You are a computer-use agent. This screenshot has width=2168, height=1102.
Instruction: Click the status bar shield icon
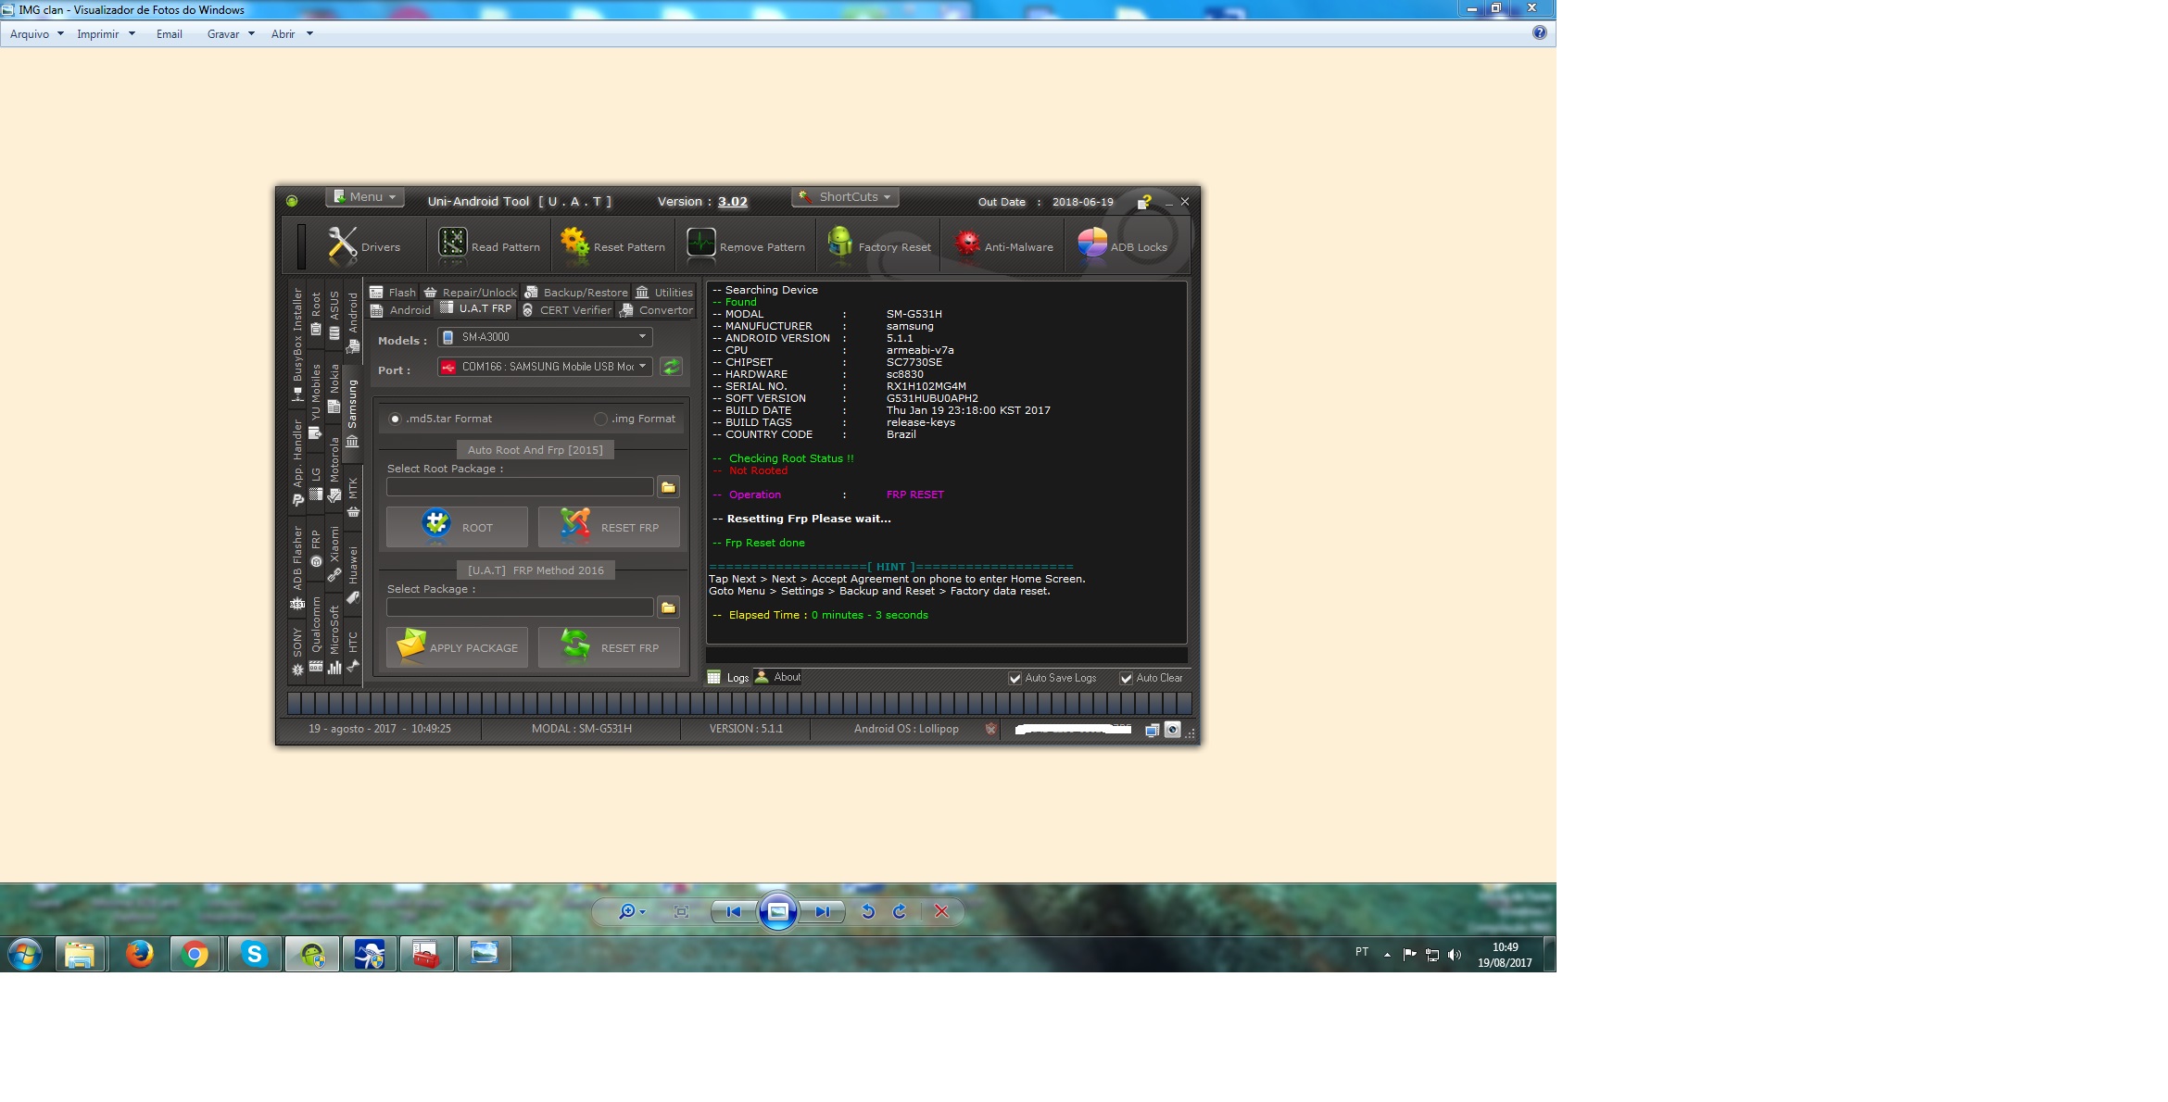(990, 729)
